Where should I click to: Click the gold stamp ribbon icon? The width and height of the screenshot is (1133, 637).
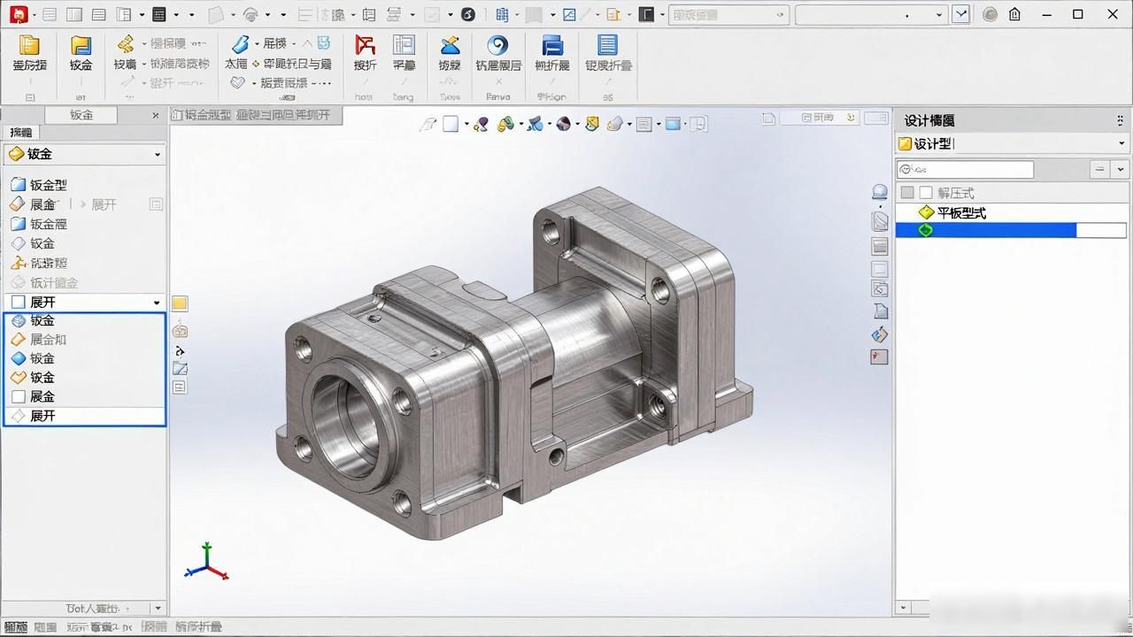[126, 44]
